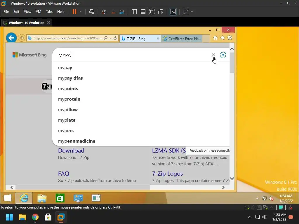
Task: Toggle the VMware library sidebar
Action: [134, 12]
